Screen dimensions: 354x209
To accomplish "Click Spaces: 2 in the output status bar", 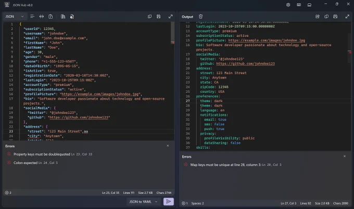I will coord(197,203).
